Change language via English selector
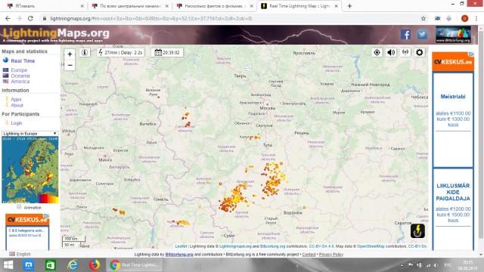The width and height of the screenshot is (484, 272). pyautogui.click(x=20, y=254)
